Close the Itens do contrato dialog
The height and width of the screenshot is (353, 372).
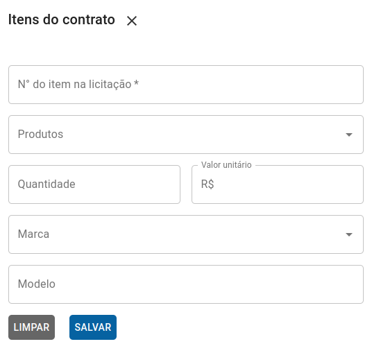(x=132, y=21)
